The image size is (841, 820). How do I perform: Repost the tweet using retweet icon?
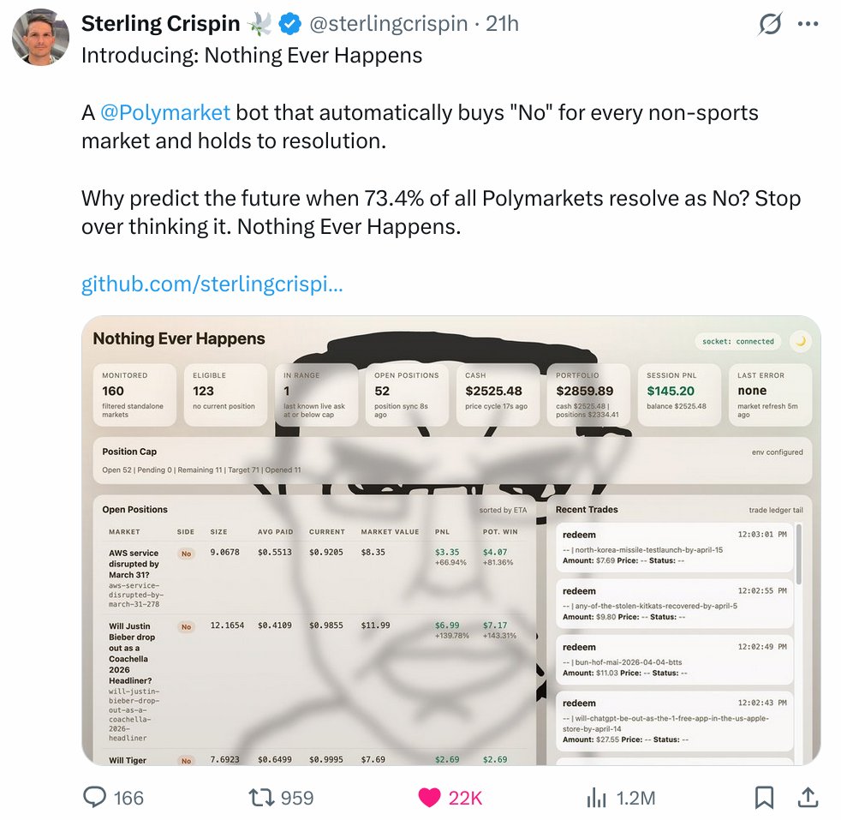click(x=262, y=798)
